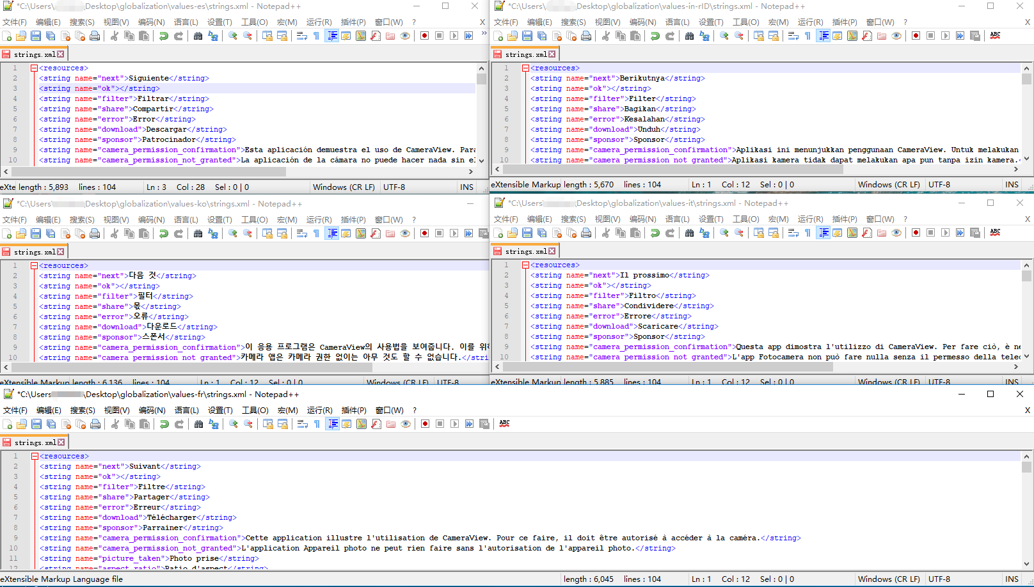Viewport: 1034px width, 587px height.
Task: Click Save icon in values-es window toolbar
Action: coord(36,36)
